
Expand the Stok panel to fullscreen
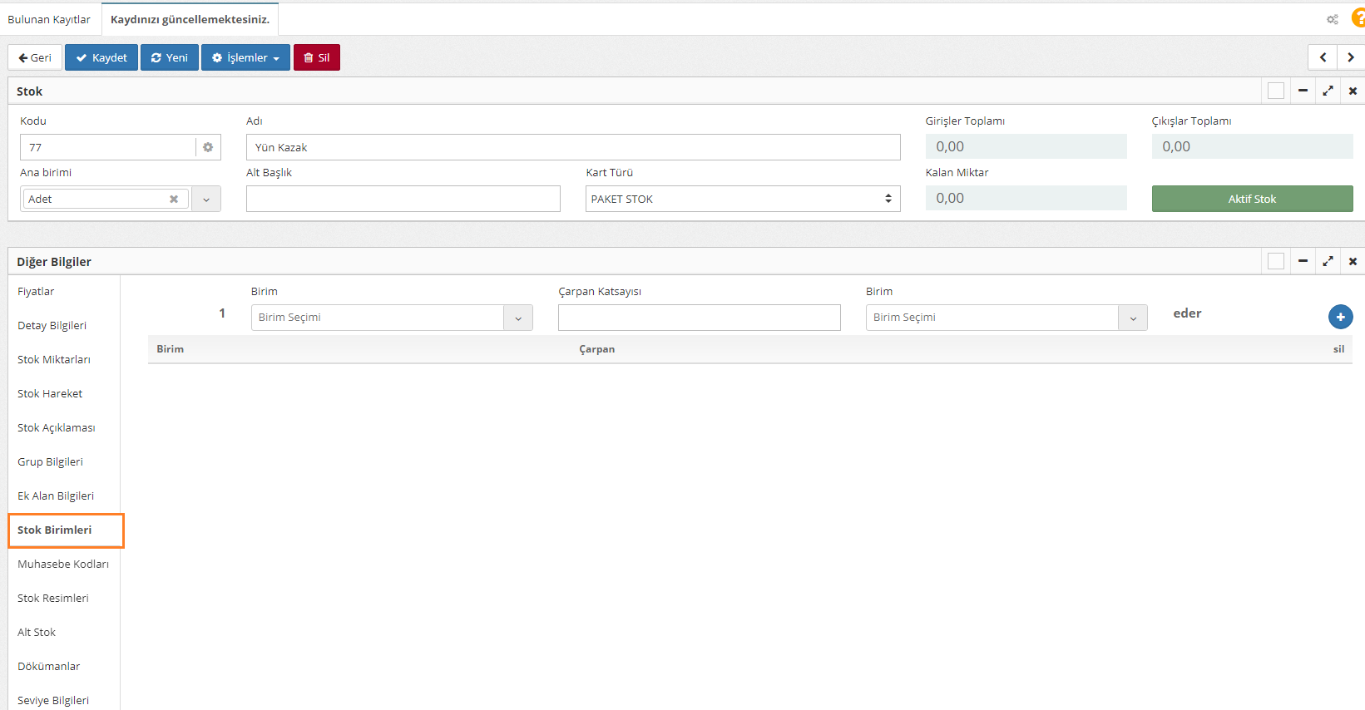point(1328,91)
